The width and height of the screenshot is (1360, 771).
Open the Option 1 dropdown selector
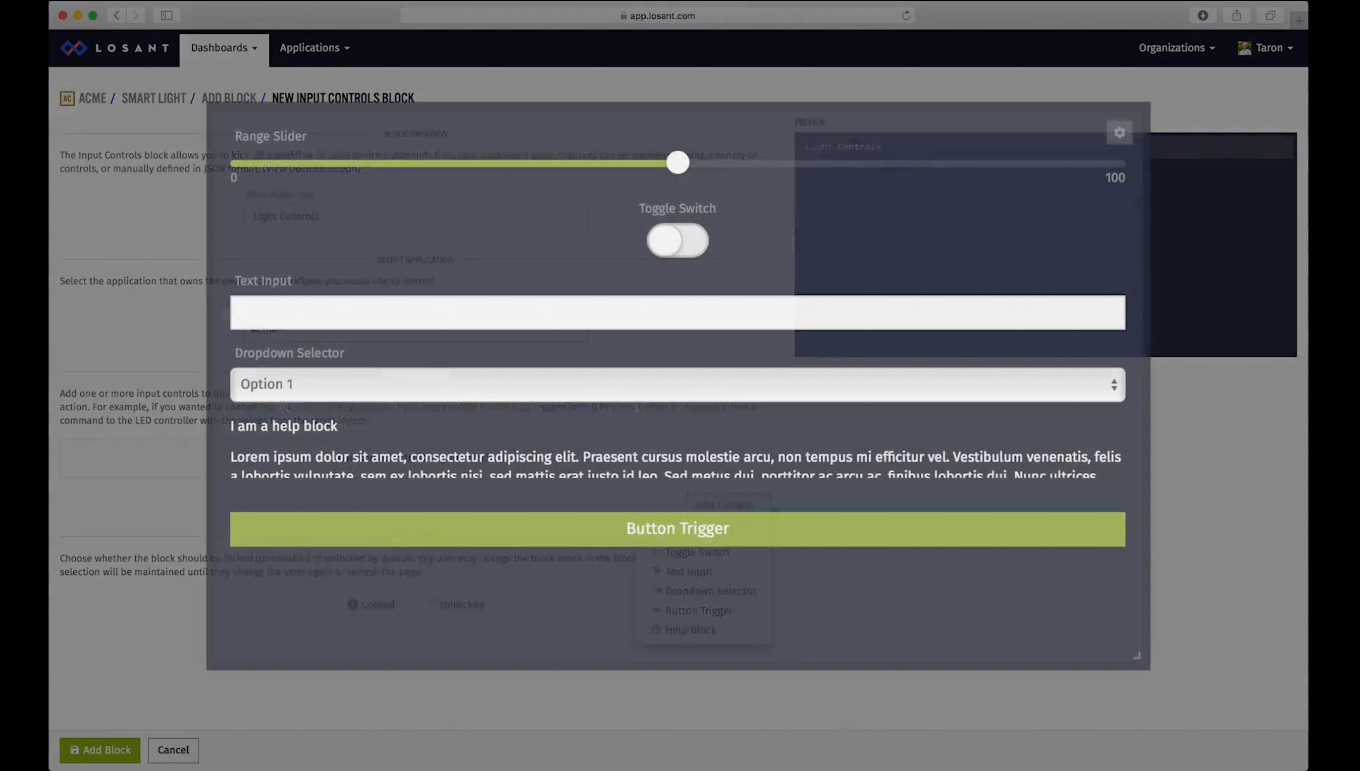[677, 384]
